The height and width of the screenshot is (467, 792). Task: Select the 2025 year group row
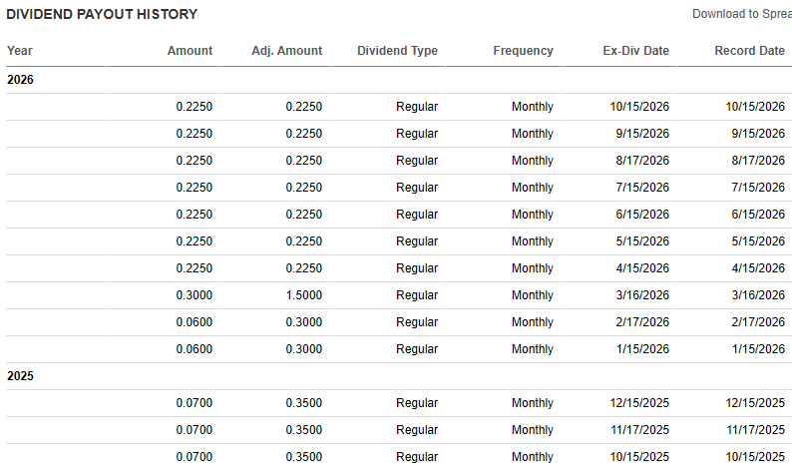coord(399,376)
